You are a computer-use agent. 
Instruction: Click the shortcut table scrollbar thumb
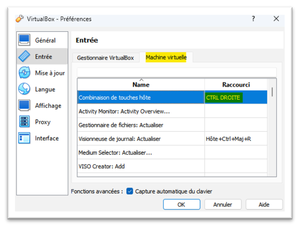(x=272, y=92)
